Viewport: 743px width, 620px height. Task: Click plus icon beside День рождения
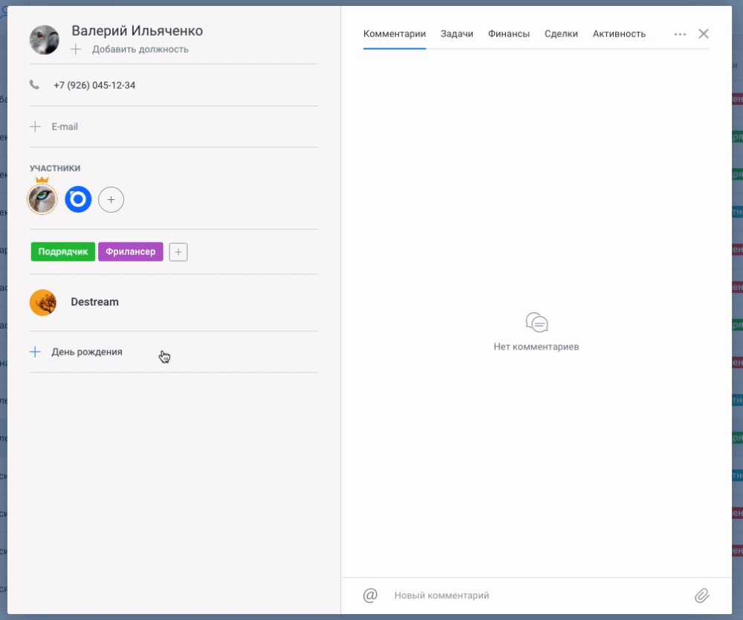[x=35, y=352]
